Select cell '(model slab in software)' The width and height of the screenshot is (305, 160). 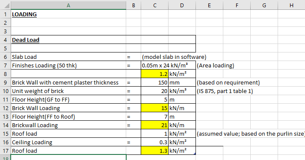[x=174, y=57]
